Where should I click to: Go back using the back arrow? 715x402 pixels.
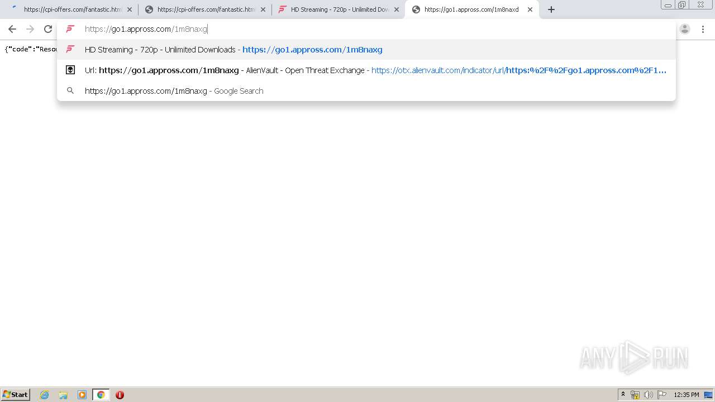pyautogui.click(x=12, y=29)
